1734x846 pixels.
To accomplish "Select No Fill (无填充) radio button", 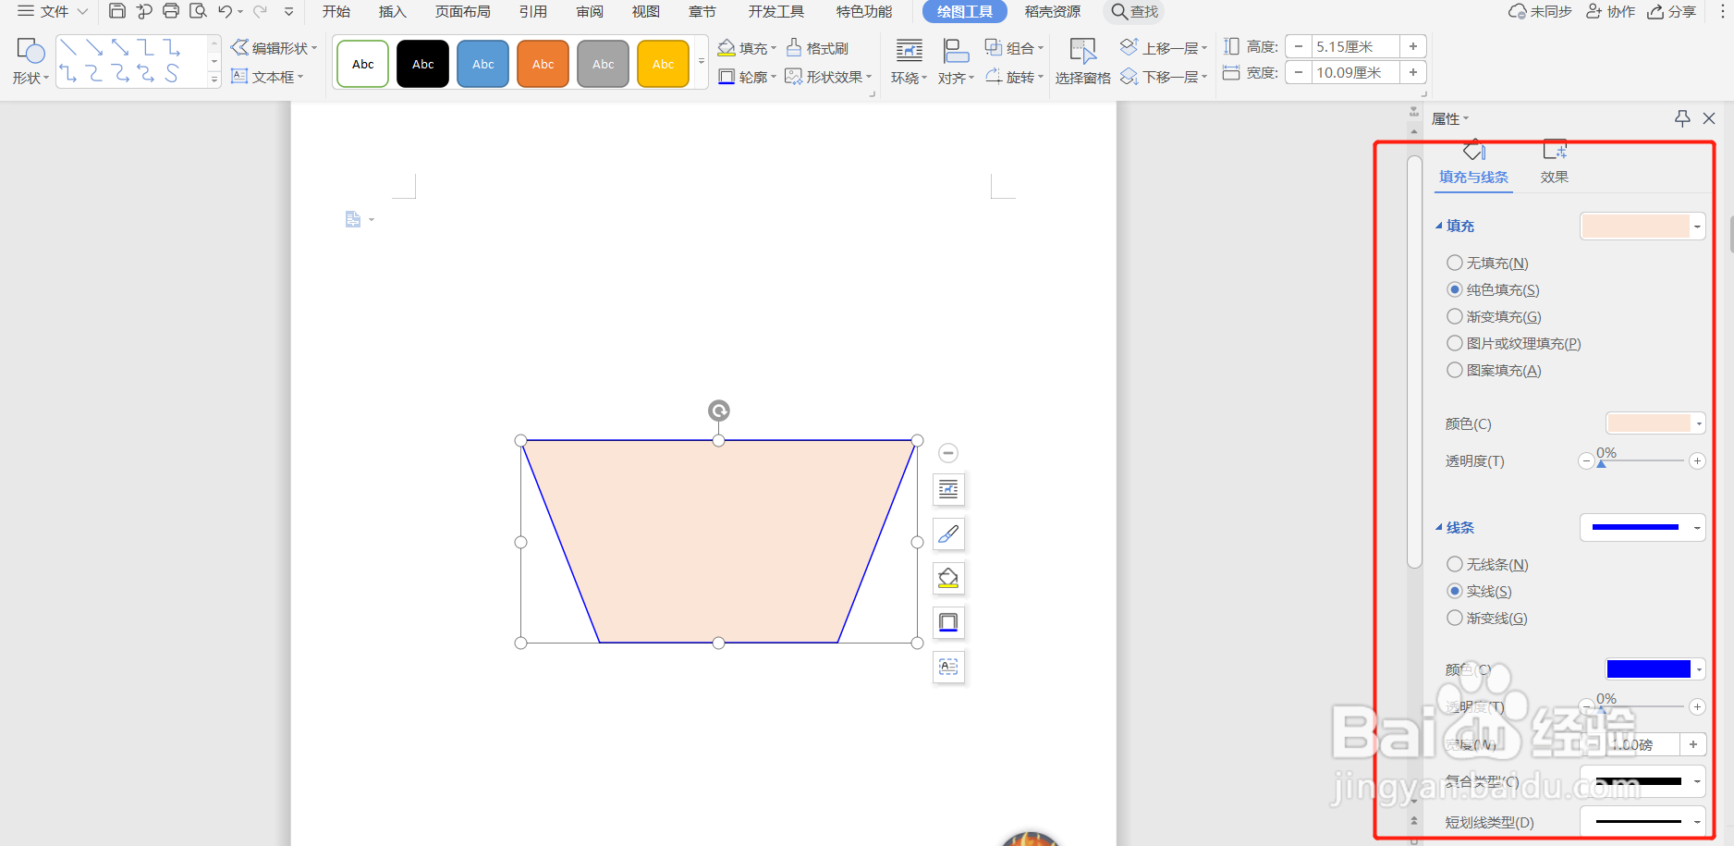I will [x=1455, y=263].
